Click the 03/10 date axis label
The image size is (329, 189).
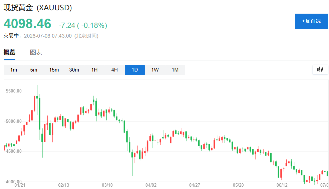point(107,185)
